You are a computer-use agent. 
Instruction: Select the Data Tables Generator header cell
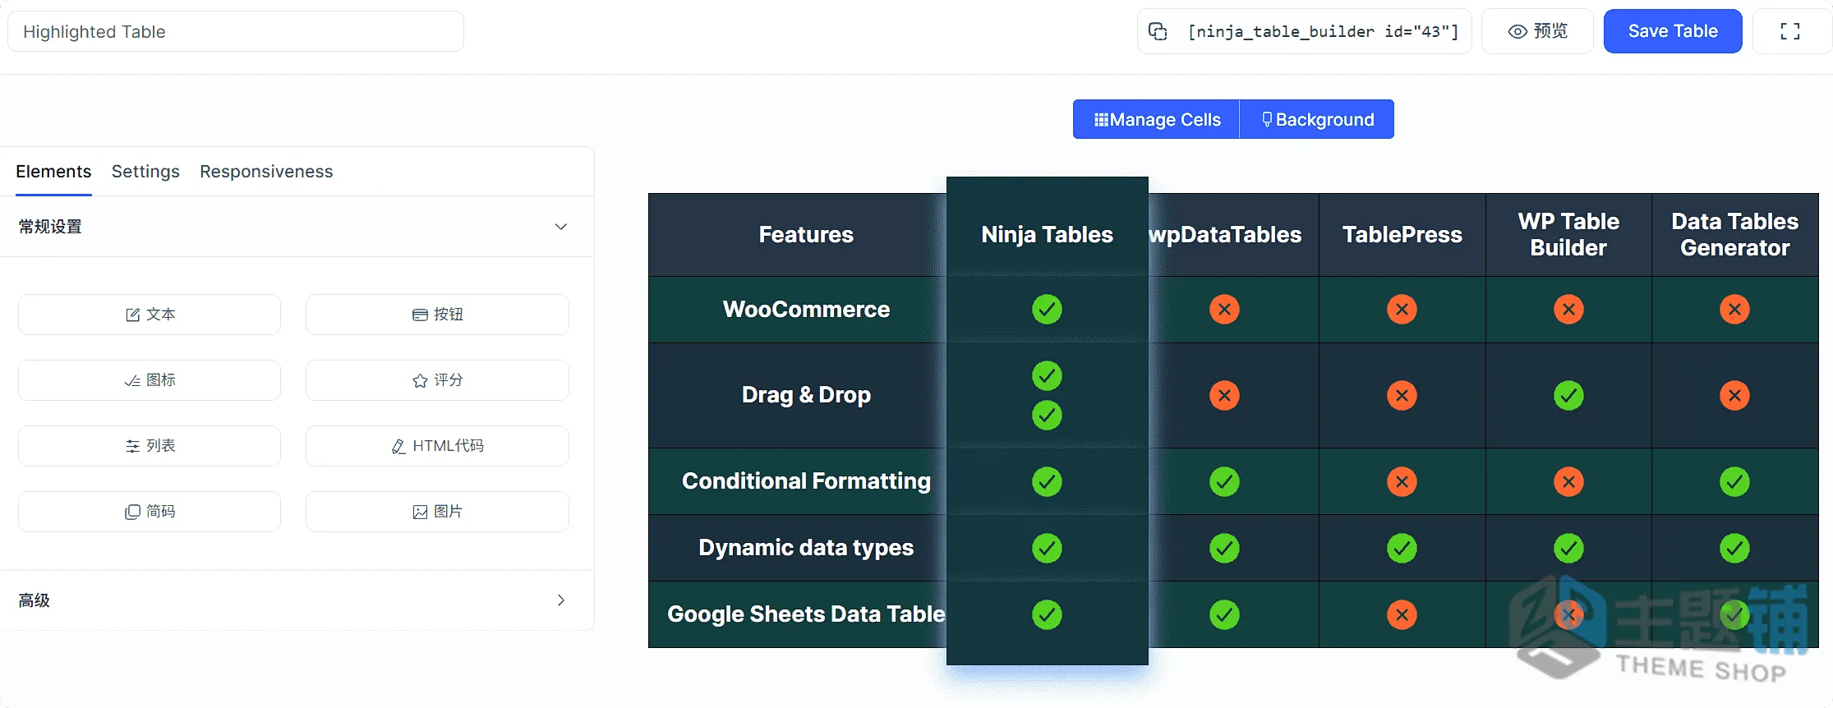(x=1734, y=235)
